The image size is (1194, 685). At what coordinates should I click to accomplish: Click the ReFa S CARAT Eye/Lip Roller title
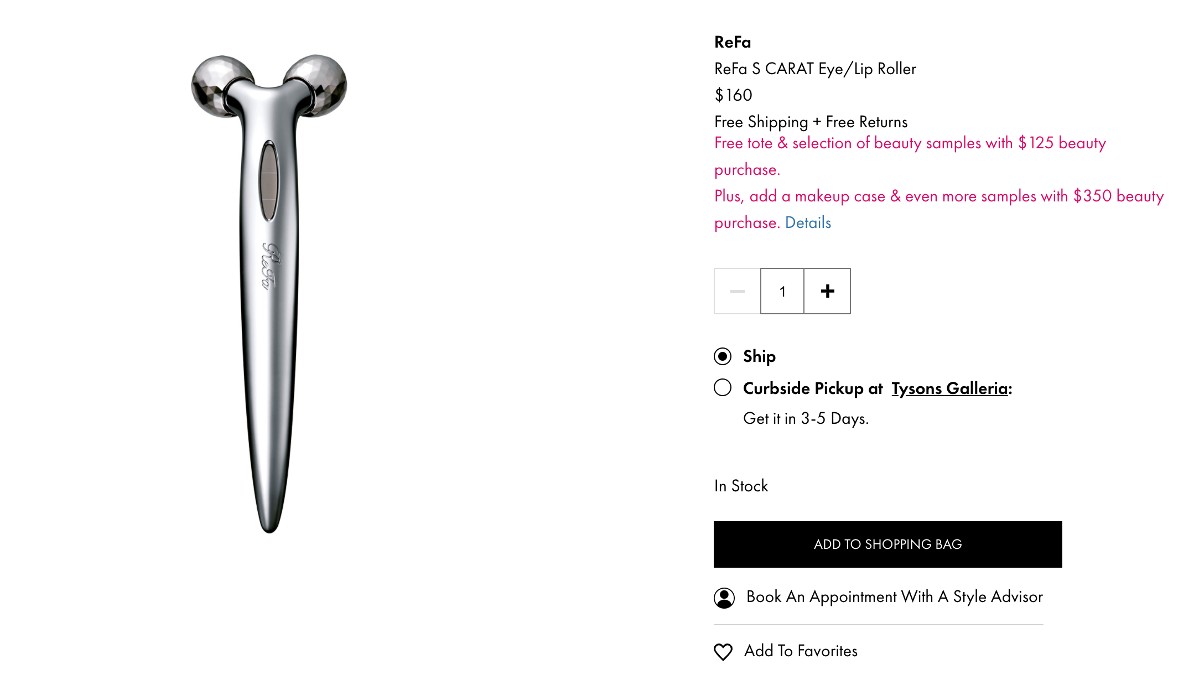(x=815, y=69)
